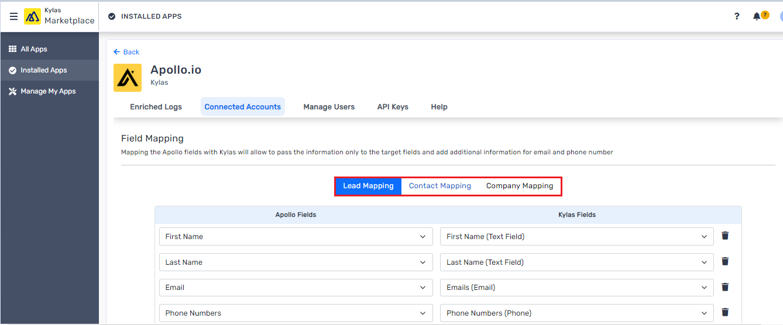Open the Apollo Email field dropdown
The height and width of the screenshot is (325, 783).
pyautogui.click(x=296, y=288)
